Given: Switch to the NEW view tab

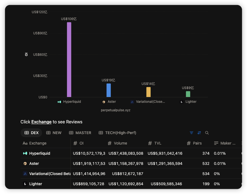Looking at the screenshot, I should click(x=54, y=133).
